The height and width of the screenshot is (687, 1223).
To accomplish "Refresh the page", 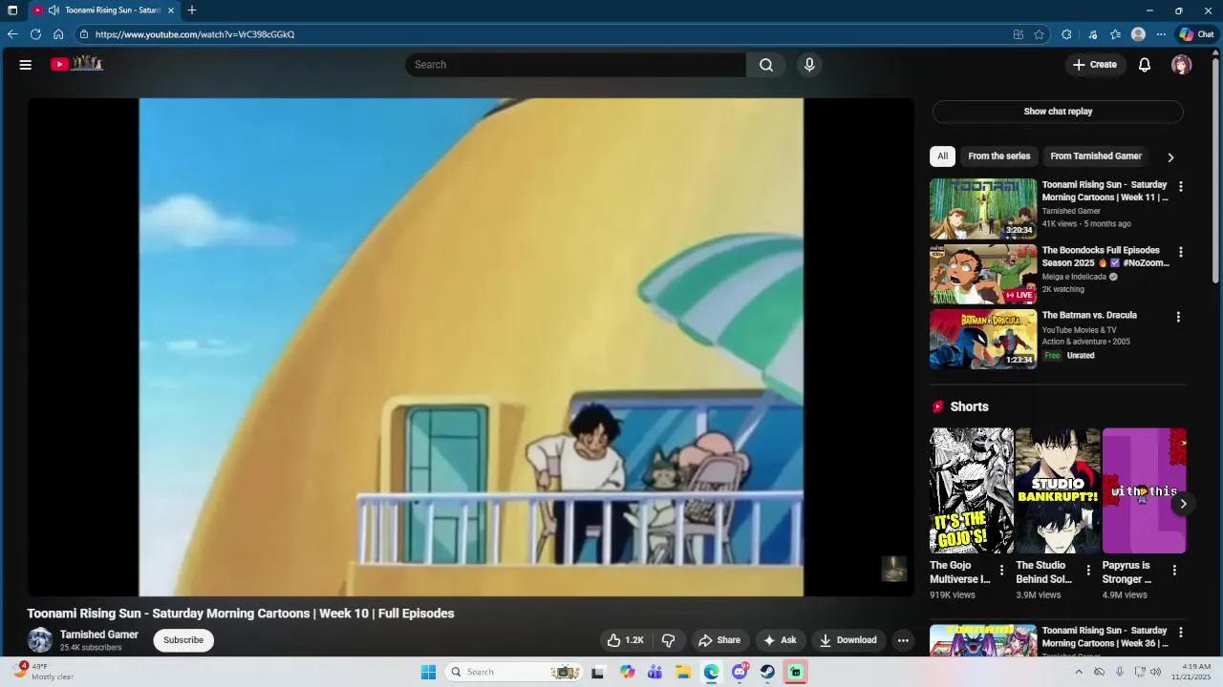I will pos(35,34).
